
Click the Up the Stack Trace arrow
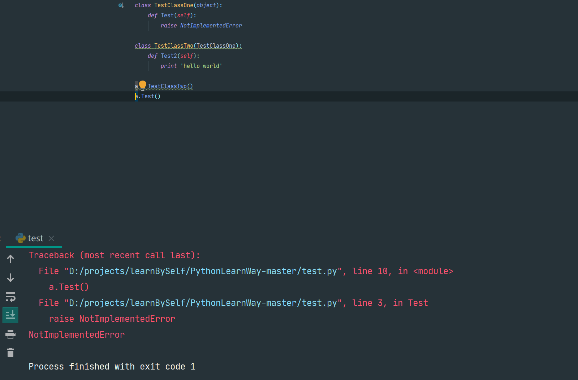(x=10, y=259)
